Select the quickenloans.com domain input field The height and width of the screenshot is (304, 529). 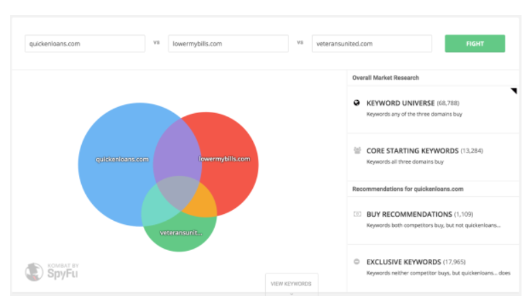click(85, 44)
